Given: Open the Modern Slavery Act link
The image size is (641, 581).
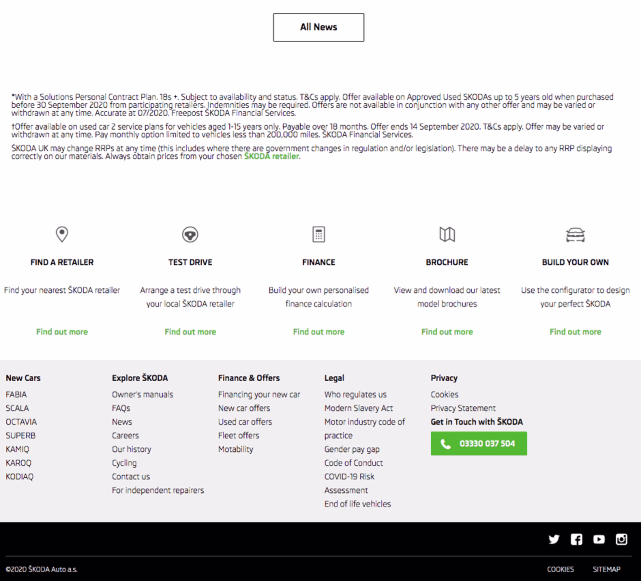Looking at the screenshot, I should coord(358,408).
